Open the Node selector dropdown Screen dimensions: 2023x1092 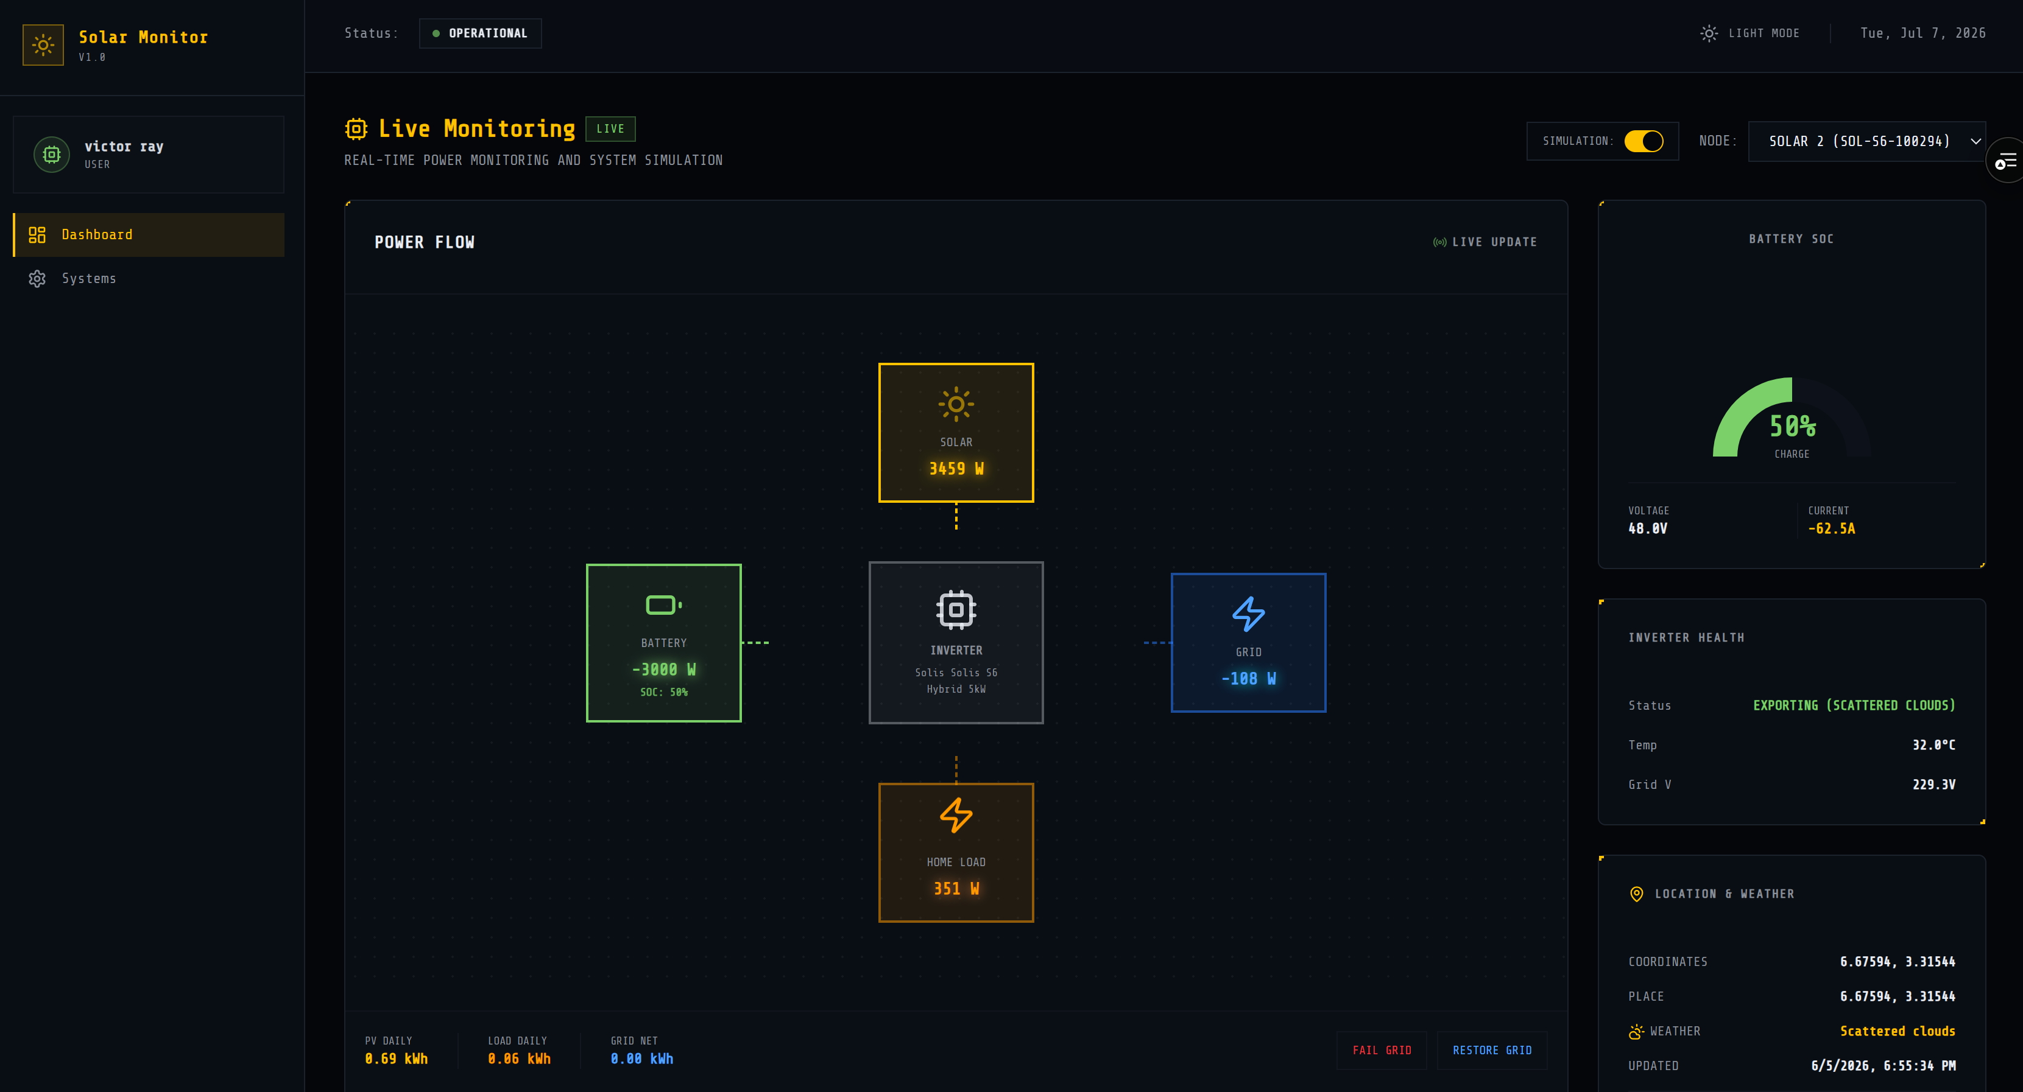pos(1866,141)
